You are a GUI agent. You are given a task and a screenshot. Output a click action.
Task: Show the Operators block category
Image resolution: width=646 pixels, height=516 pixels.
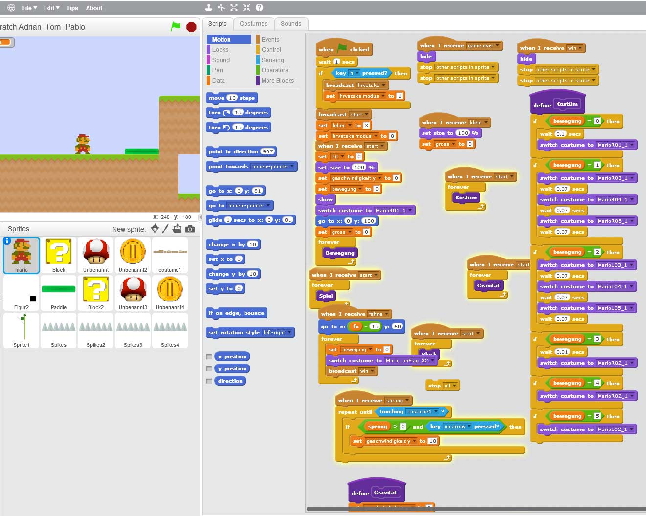275,70
